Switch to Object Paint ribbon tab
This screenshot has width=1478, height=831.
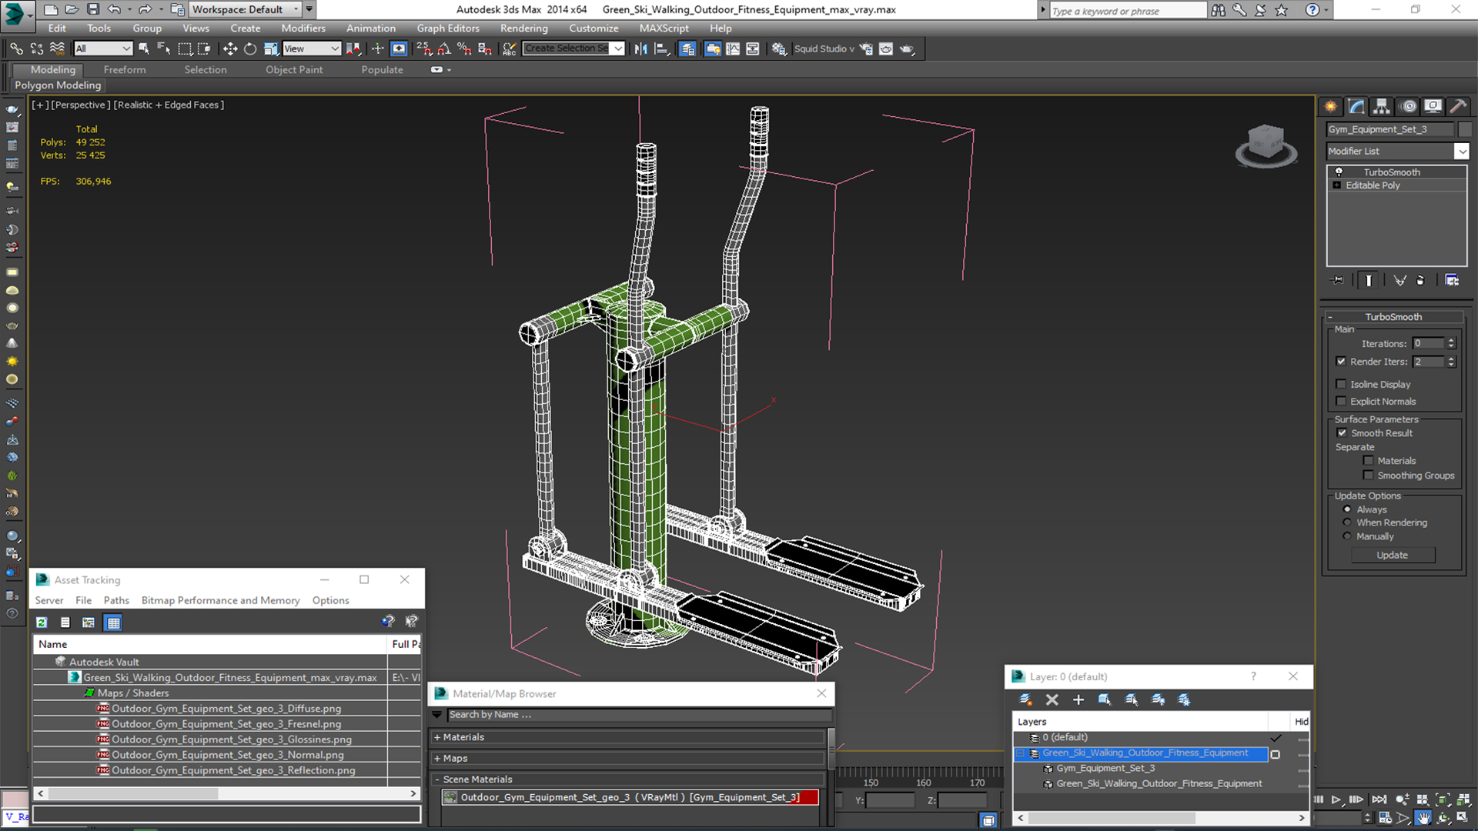294,69
